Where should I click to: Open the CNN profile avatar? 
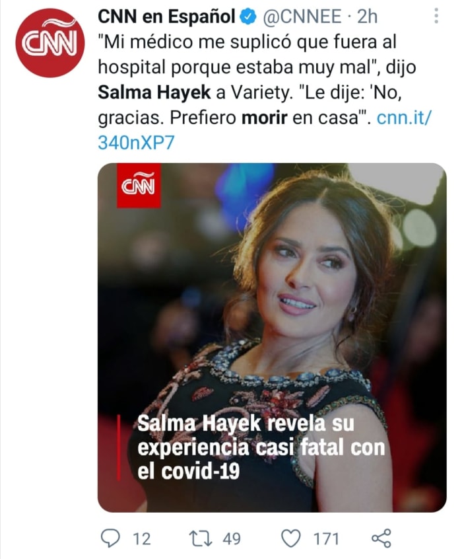click(49, 43)
